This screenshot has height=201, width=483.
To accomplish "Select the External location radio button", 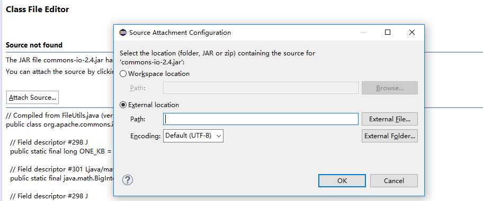I will [123, 105].
